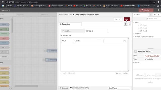Click the site info icon in address bar
161x90 pixels.
tap(7, 2)
